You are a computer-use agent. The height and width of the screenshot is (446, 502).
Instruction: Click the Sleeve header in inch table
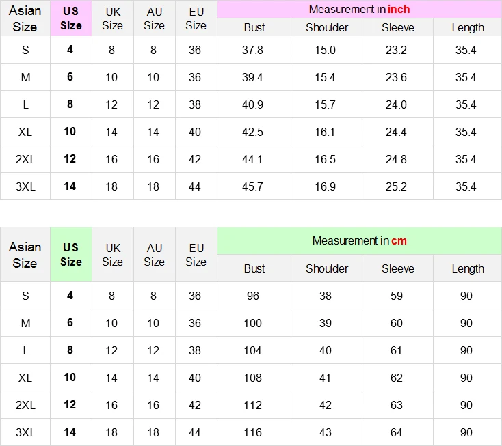397,27
